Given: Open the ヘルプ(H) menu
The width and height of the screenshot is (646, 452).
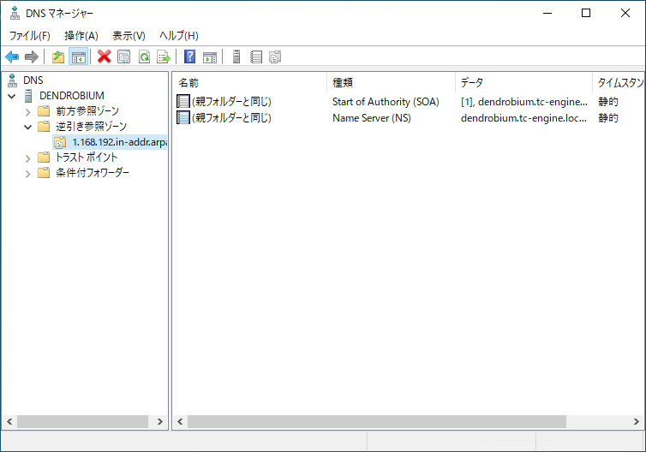Looking at the screenshot, I should click(179, 36).
